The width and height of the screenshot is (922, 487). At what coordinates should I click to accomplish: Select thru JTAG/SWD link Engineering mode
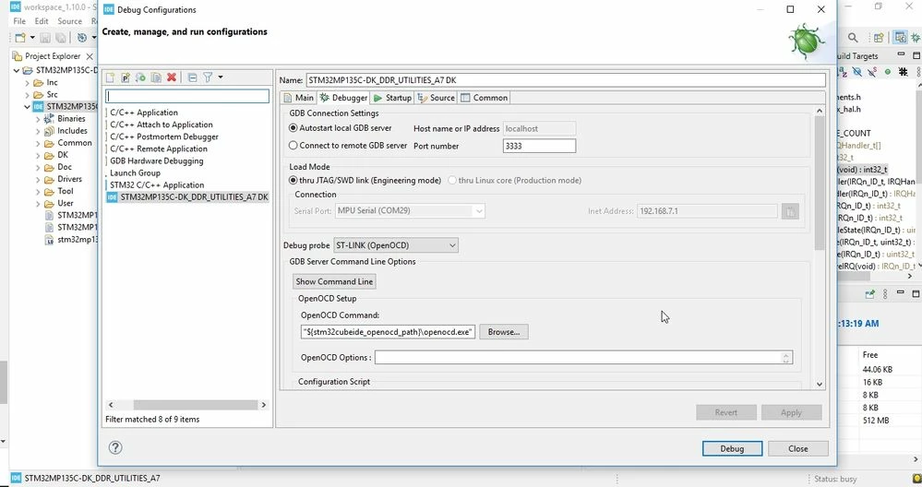(x=365, y=181)
